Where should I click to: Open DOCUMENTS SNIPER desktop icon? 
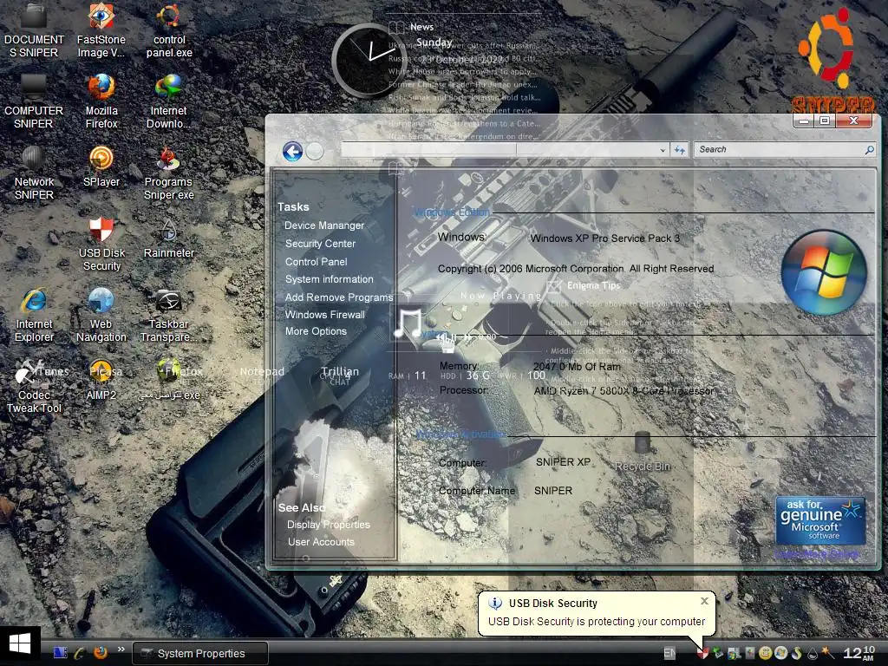(34, 31)
